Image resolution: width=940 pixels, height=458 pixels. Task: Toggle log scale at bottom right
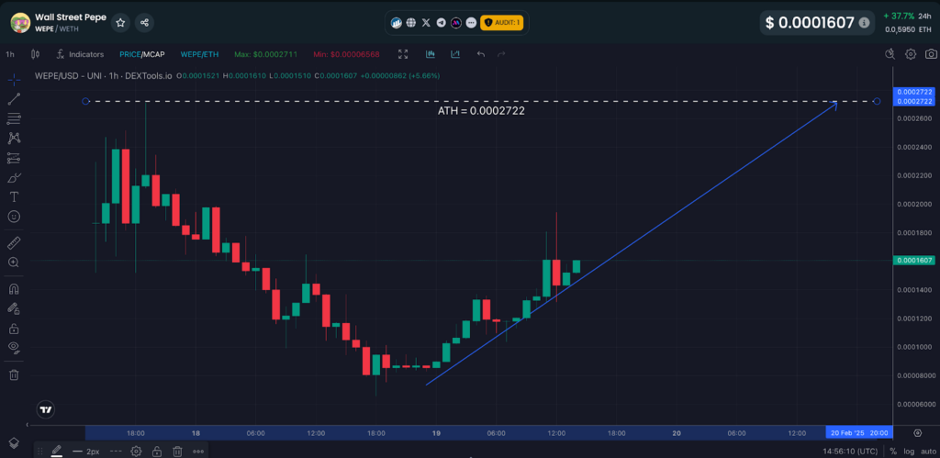pos(909,451)
